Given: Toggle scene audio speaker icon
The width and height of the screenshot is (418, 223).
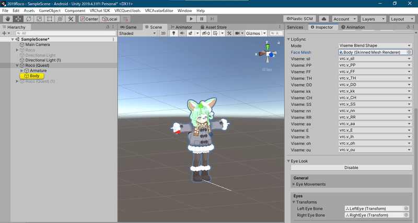Looking at the screenshot, I should [182, 33].
